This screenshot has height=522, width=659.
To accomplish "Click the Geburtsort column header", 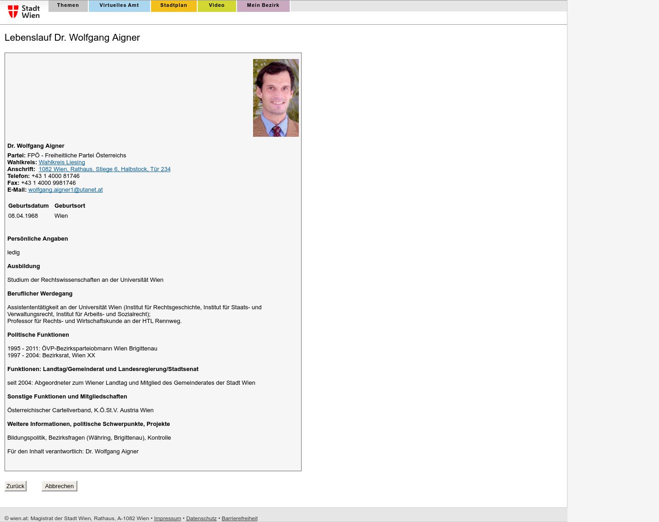I will [x=70, y=206].
